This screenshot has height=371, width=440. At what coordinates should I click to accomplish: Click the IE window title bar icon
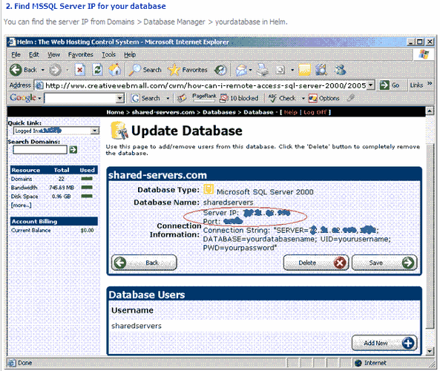tap(11, 42)
